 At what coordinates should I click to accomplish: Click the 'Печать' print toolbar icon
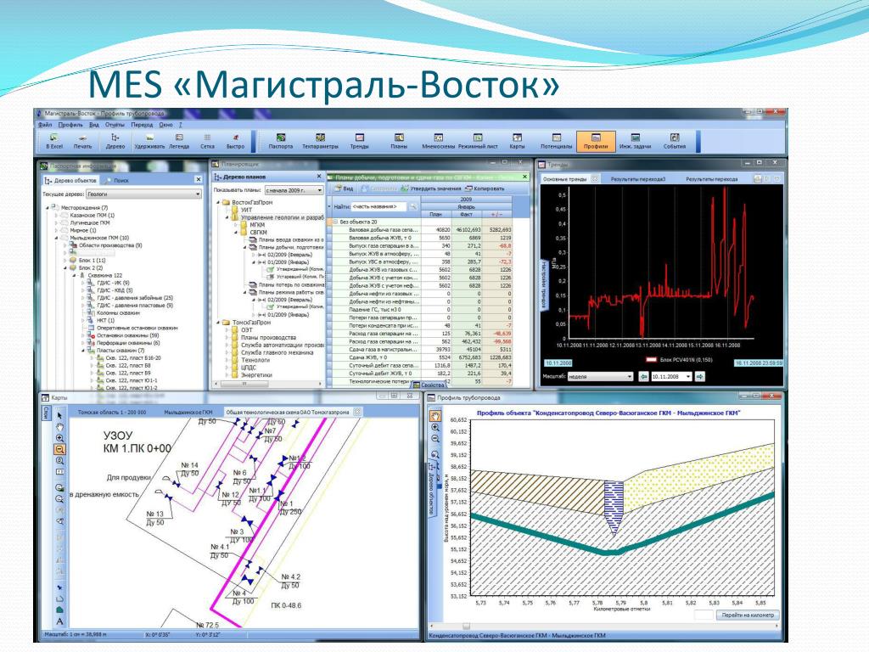(x=82, y=141)
